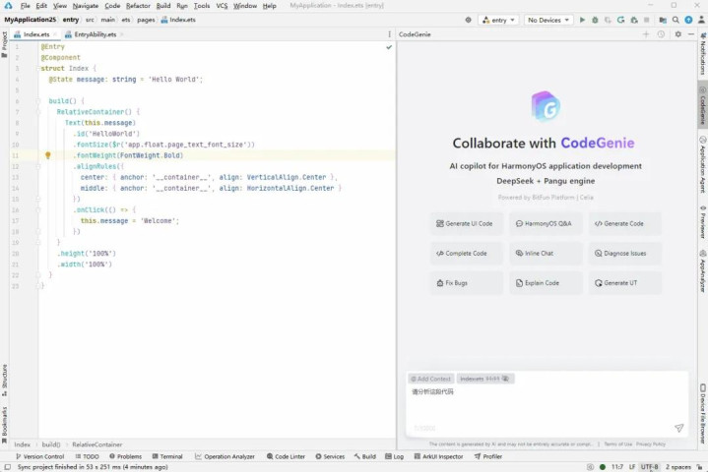
Task: Open CodeGenie chat history clock icon
Action: [x=662, y=34]
